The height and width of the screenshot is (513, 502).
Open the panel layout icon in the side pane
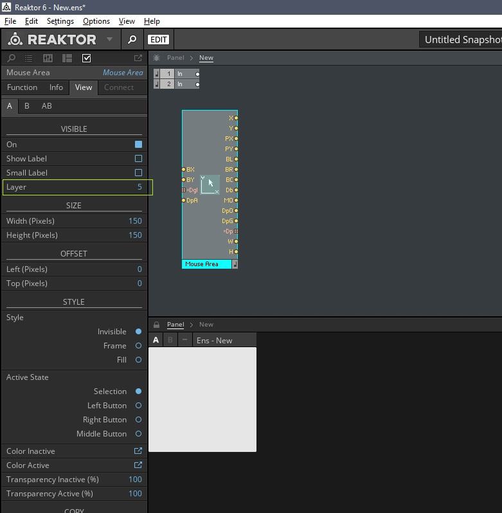click(x=67, y=59)
